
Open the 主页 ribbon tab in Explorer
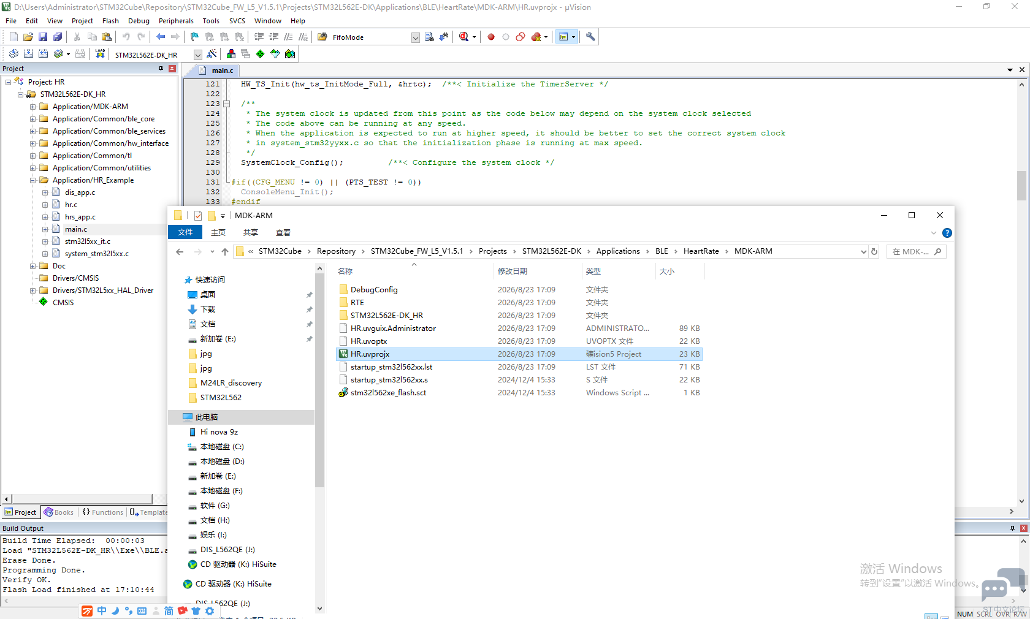(x=218, y=233)
